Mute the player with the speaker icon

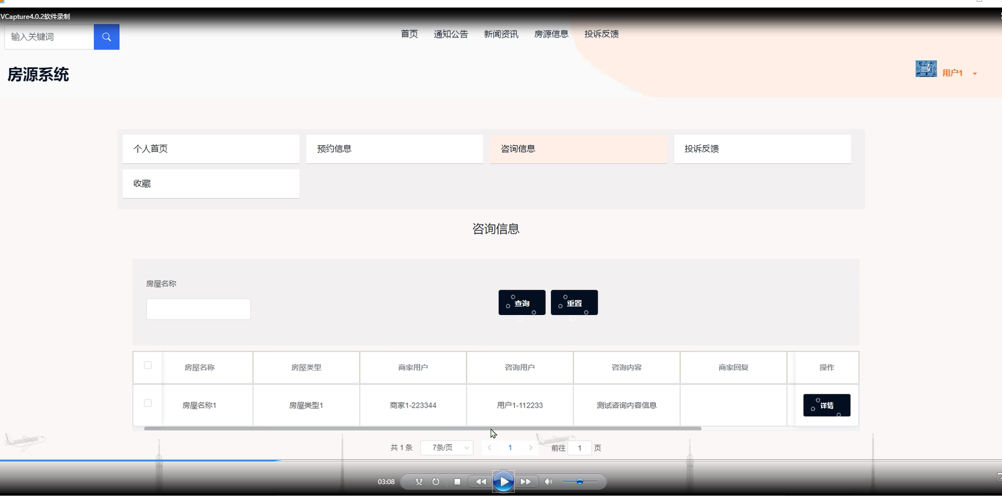click(x=548, y=481)
